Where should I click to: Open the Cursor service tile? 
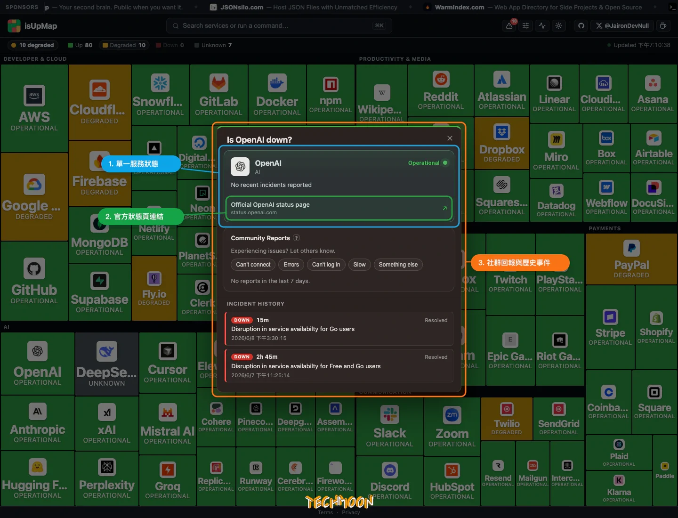[168, 363]
